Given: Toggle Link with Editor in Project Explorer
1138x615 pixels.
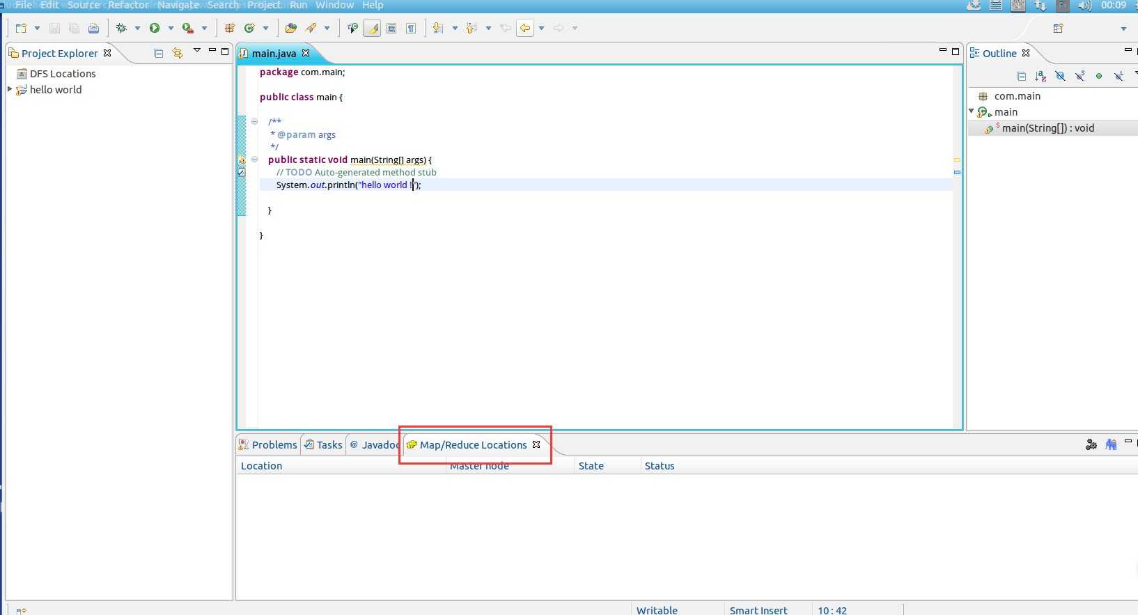Looking at the screenshot, I should coord(178,53).
